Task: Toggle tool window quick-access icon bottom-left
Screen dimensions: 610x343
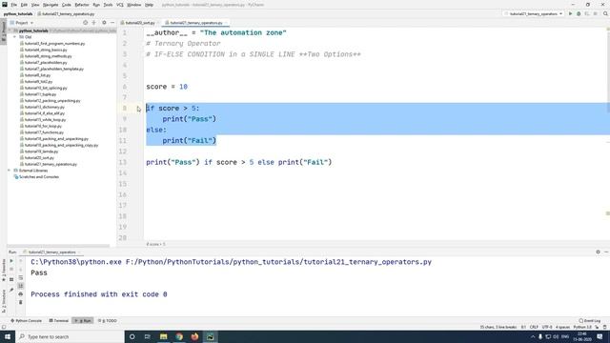Action: click(4, 327)
